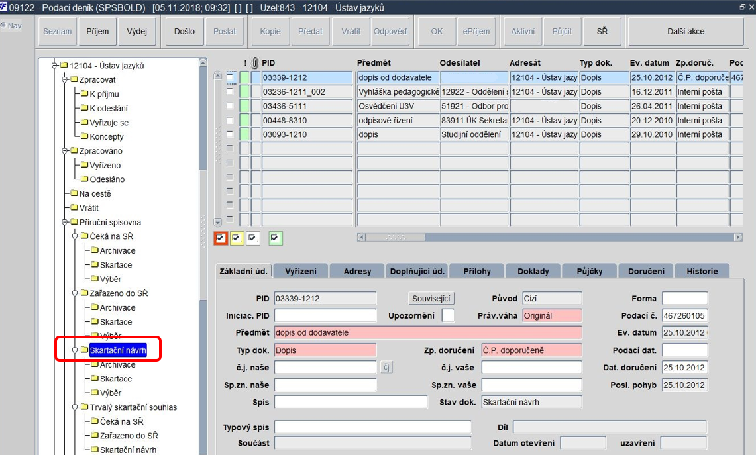Click the Nav radio icon at top left
Image resolution: width=756 pixels, height=455 pixels.
[3, 26]
